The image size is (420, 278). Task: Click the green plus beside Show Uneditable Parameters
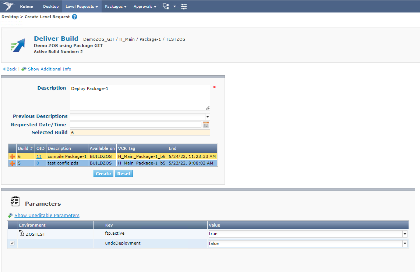pyautogui.click(x=11, y=215)
